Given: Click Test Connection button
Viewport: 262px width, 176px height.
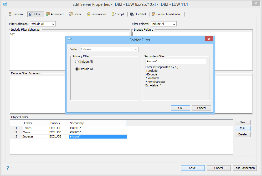Looking at the screenshot, I should point(245,168).
